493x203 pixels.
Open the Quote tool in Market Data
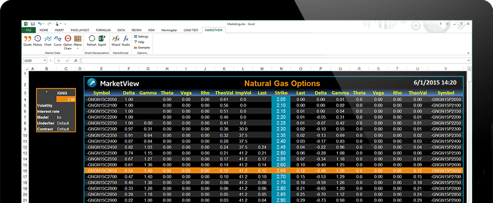point(27,41)
